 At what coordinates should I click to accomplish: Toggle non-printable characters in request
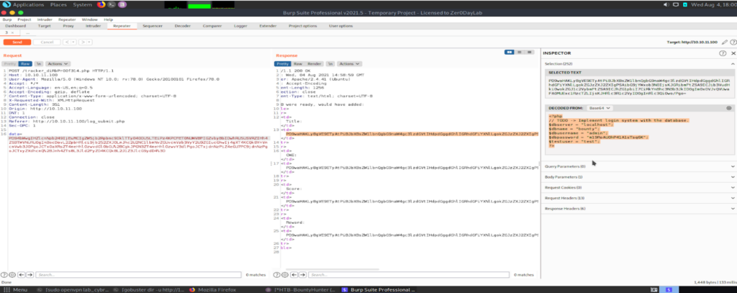[39, 63]
